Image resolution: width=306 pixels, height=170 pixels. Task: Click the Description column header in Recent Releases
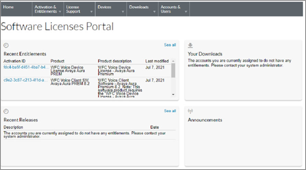pos(13,127)
